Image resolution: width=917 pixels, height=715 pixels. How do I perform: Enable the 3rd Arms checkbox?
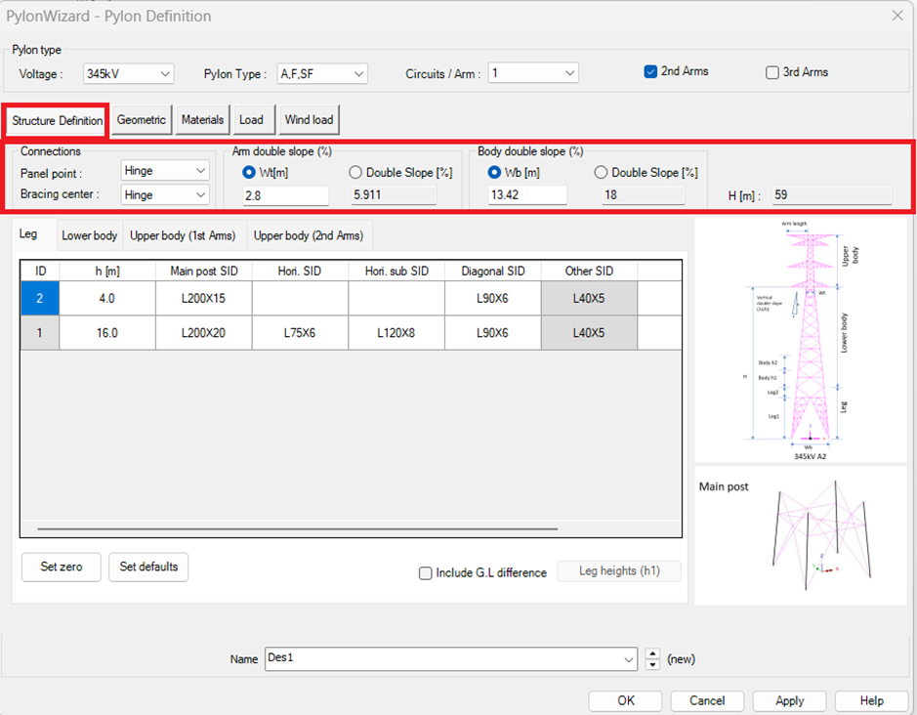tap(772, 72)
